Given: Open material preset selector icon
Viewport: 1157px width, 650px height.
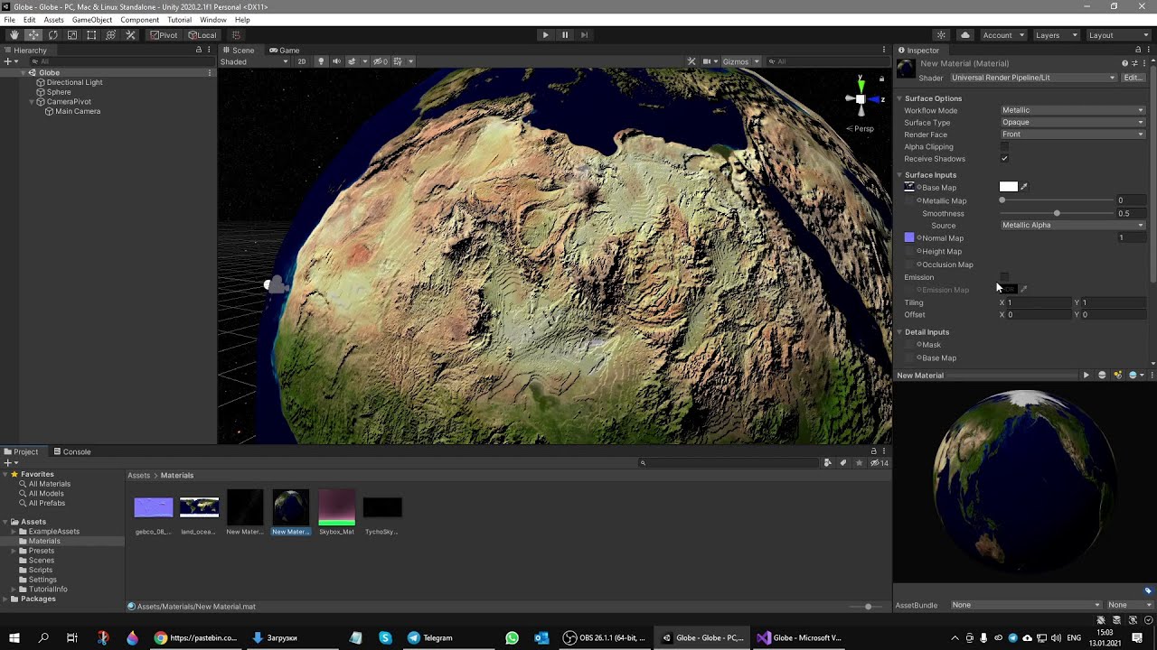Looking at the screenshot, I should [x=1135, y=63].
